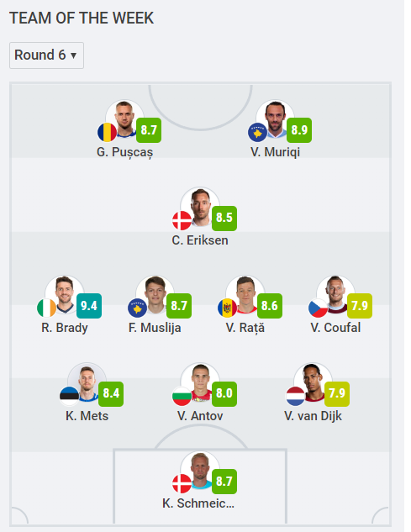
Task: Select V. Muriqi's 8.9 rating badge
Action: coord(299,130)
